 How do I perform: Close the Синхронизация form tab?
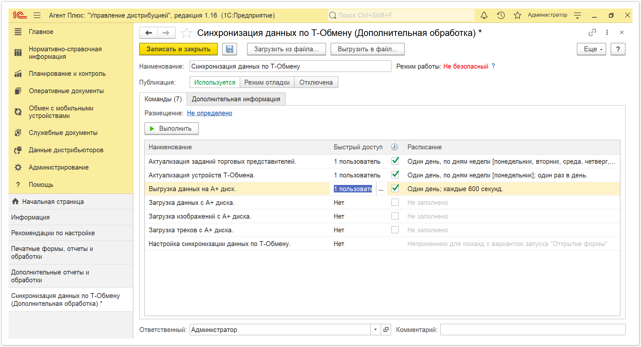coord(622,32)
